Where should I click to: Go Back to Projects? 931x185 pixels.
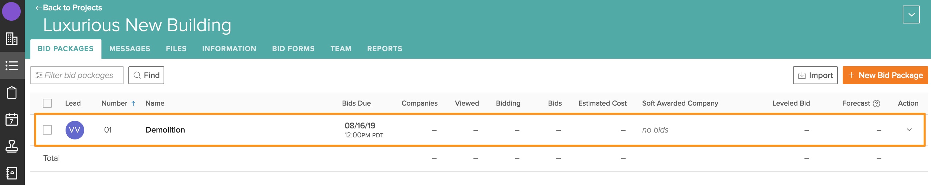69,8
